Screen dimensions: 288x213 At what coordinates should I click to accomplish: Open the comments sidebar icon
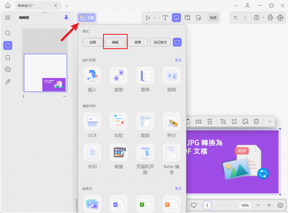8,69
